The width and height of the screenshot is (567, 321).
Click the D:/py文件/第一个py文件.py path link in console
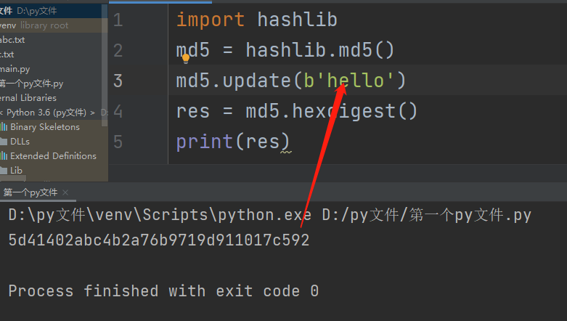pos(427,215)
